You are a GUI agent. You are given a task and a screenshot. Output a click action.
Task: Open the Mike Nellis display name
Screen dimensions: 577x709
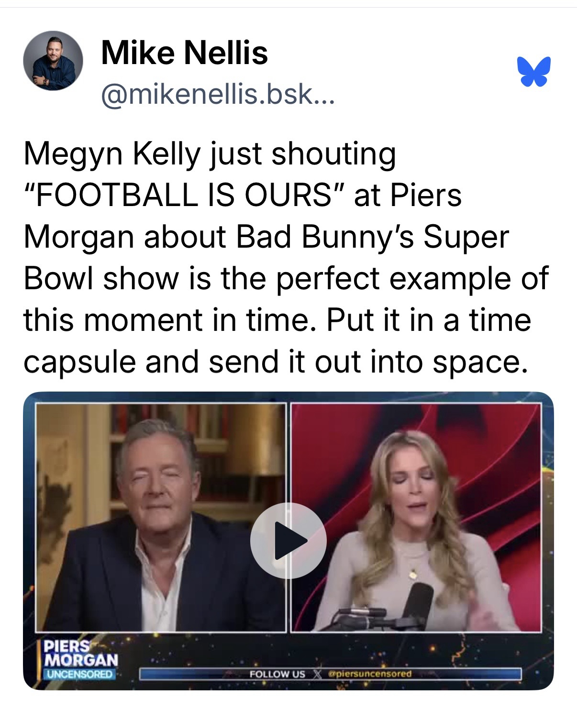(184, 52)
